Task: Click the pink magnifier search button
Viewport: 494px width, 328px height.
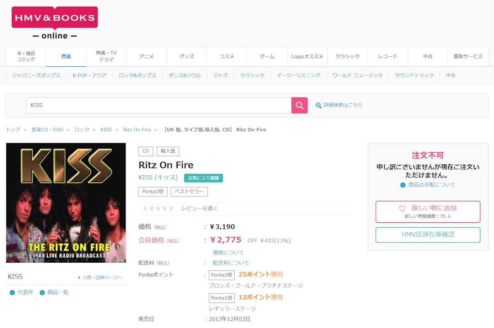Action: pyautogui.click(x=299, y=106)
